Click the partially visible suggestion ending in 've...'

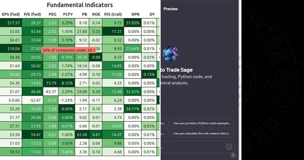pyautogui.click(x=164, y=123)
